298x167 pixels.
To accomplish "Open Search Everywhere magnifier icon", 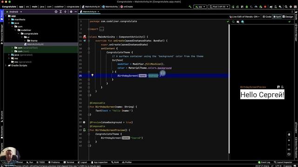I will [286, 6].
